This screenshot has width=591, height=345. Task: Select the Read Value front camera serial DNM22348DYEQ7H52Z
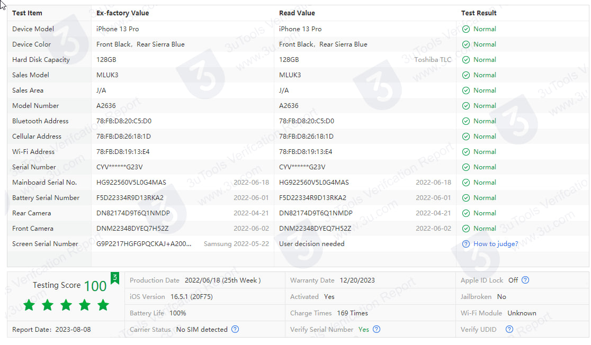click(x=315, y=229)
